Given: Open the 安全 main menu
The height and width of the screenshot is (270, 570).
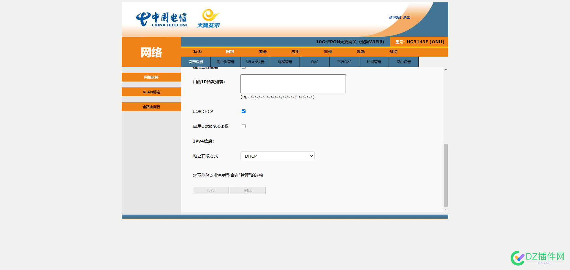Looking at the screenshot, I should pos(263,52).
